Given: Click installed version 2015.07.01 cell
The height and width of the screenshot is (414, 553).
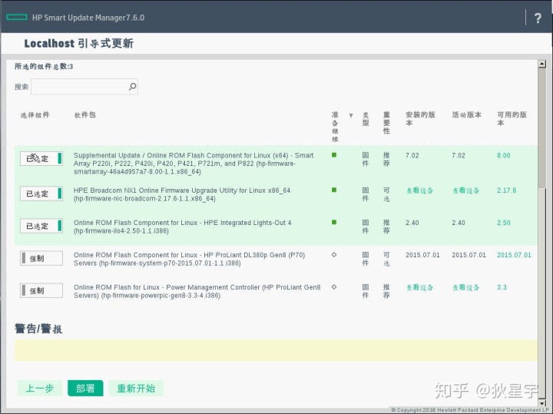Looking at the screenshot, I should 422,255.
